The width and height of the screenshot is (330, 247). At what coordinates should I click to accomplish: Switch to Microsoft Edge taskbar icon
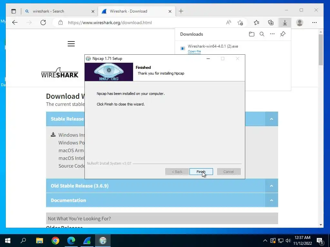click(x=71, y=241)
